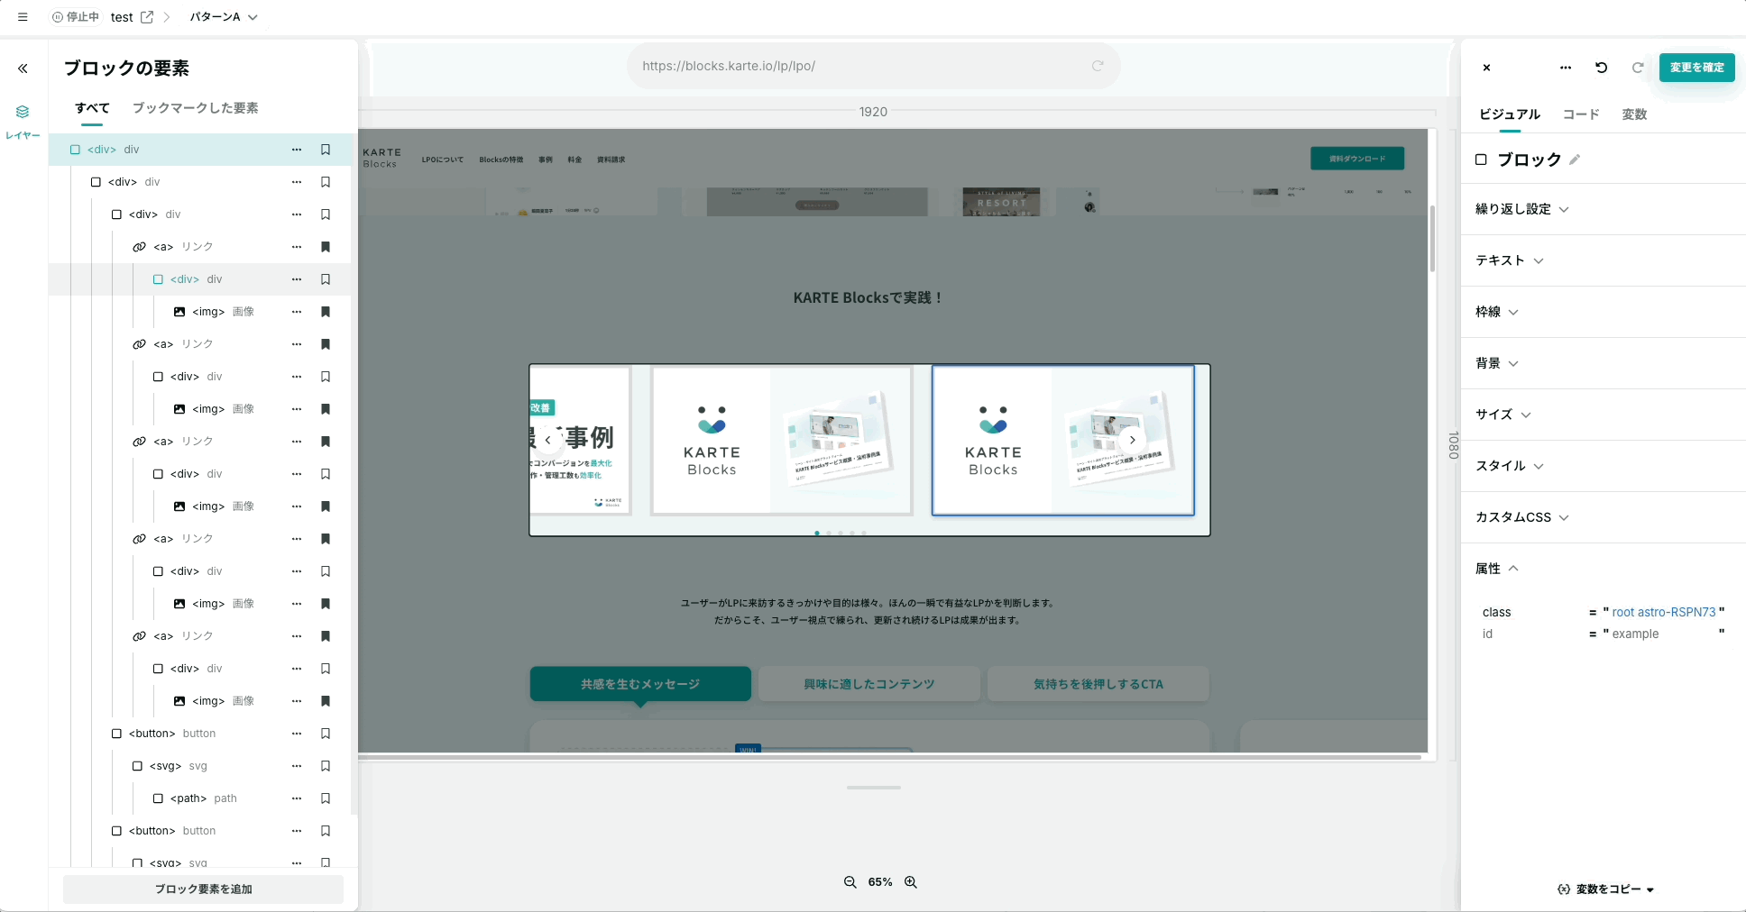Remove bookmark from last img row
Image resolution: width=1746 pixels, height=912 pixels.
326,701
